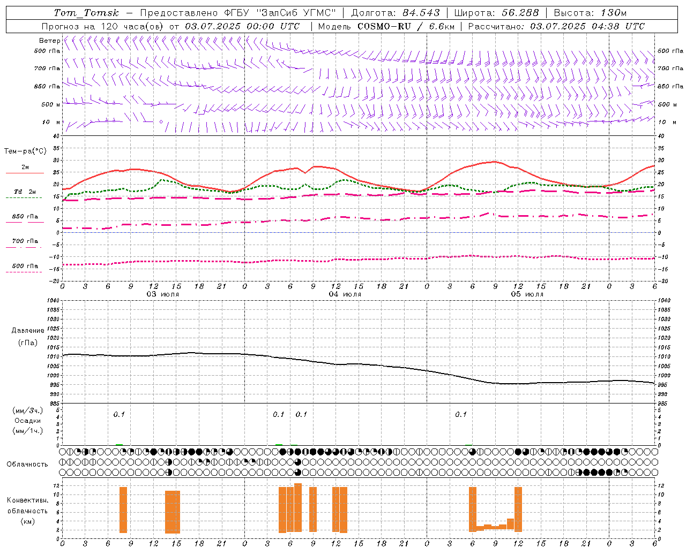Click the green dashed 'Td 2м' legend line
The width and height of the screenshot is (686, 548).
[x=24, y=198]
